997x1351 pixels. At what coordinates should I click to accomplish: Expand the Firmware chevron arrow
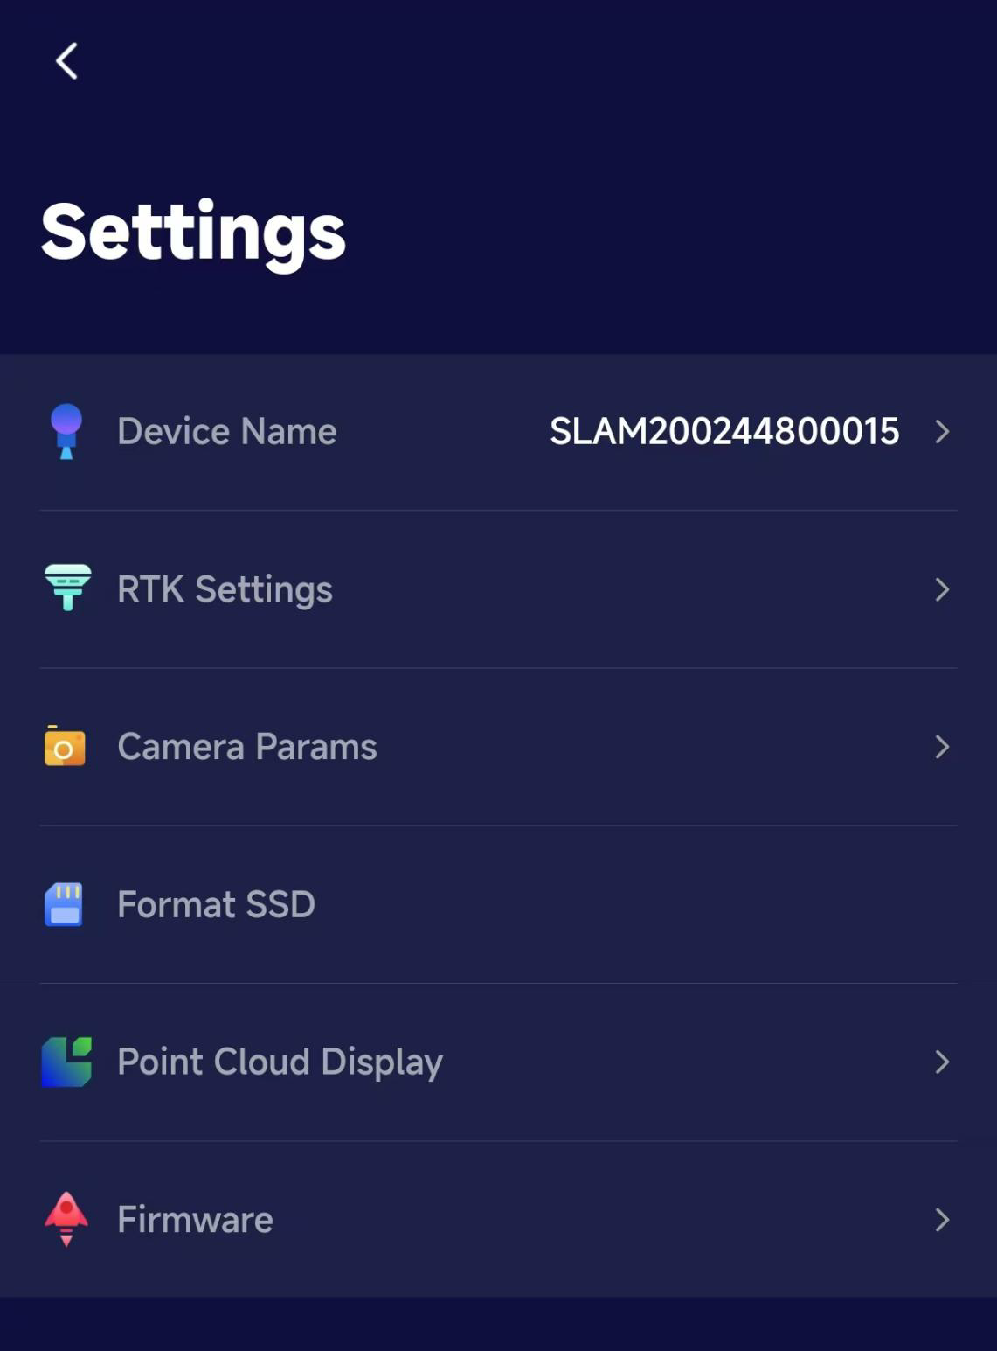point(942,1220)
